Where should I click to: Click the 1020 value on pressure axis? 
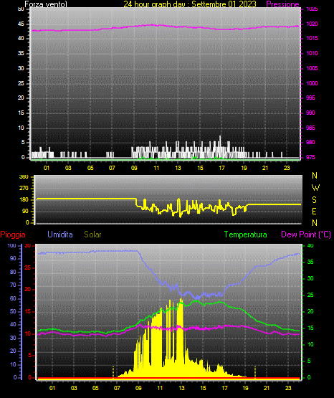312,24
